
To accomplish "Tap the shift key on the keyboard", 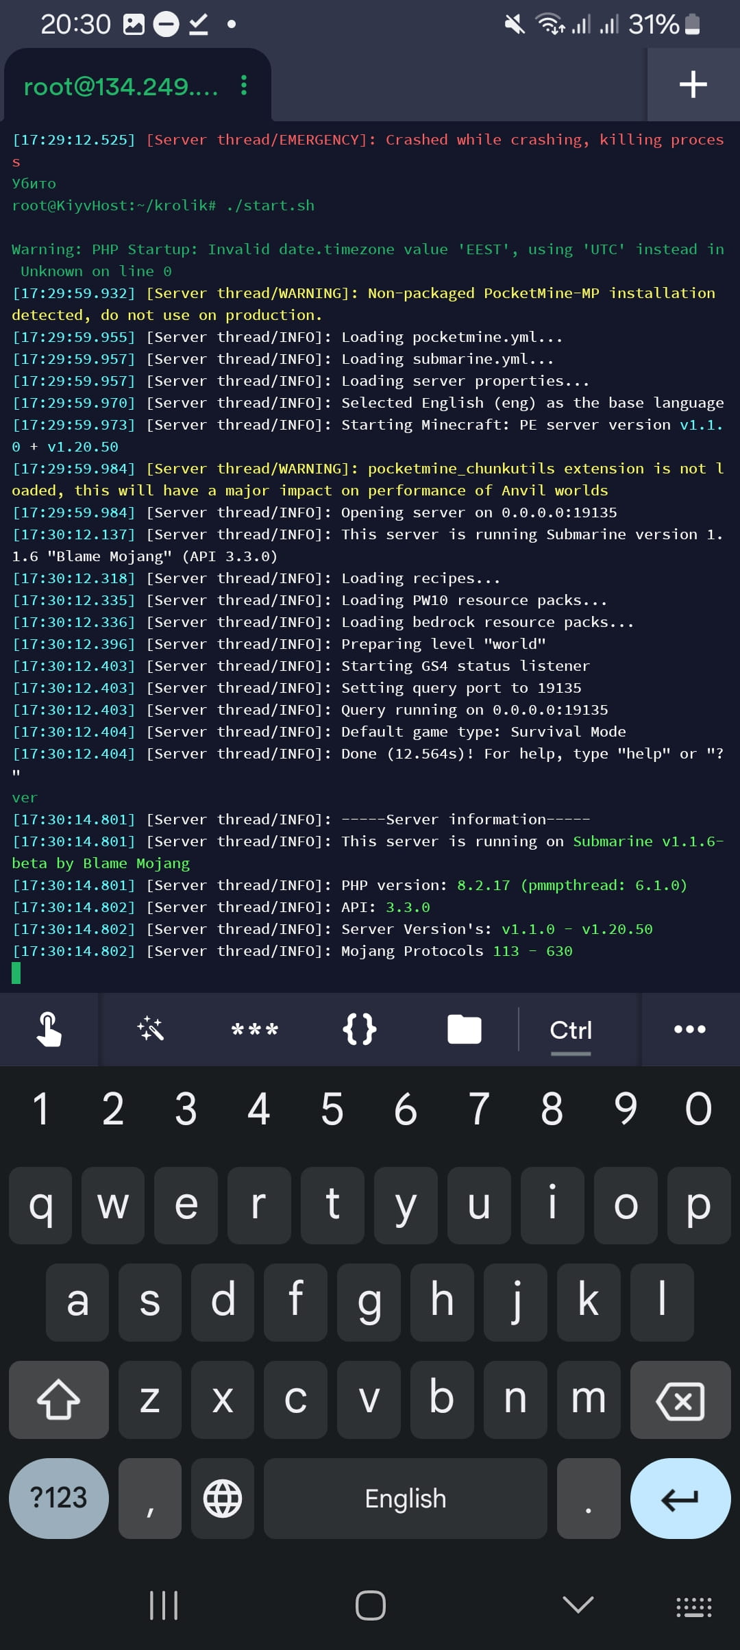I will [x=59, y=1400].
